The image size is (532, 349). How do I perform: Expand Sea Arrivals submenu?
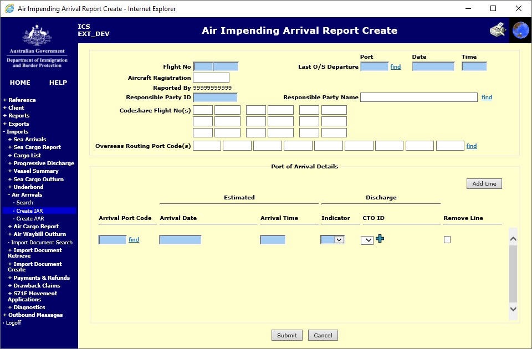click(27, 140)
